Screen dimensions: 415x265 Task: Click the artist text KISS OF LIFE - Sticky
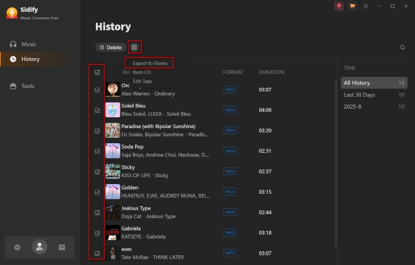(x=145, y=176)
